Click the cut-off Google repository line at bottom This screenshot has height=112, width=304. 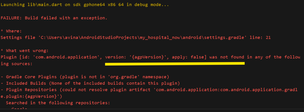tap(19, 109)
